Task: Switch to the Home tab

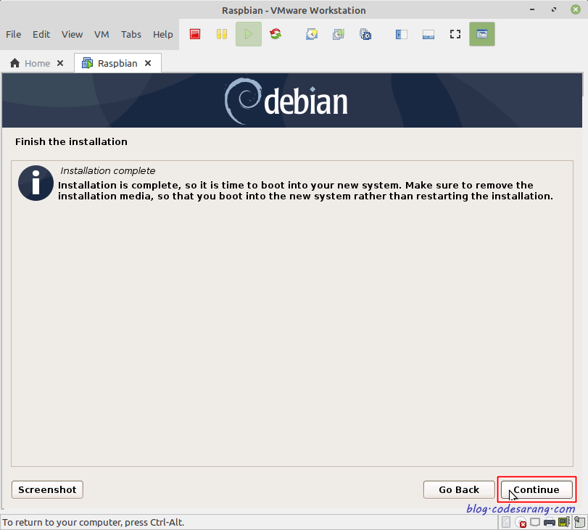Action: coord(37,63)
